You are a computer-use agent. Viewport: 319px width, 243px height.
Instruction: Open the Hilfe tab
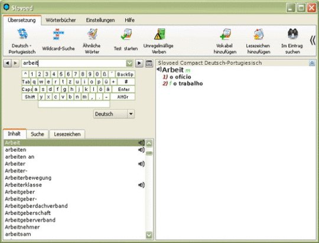(129, 20)
